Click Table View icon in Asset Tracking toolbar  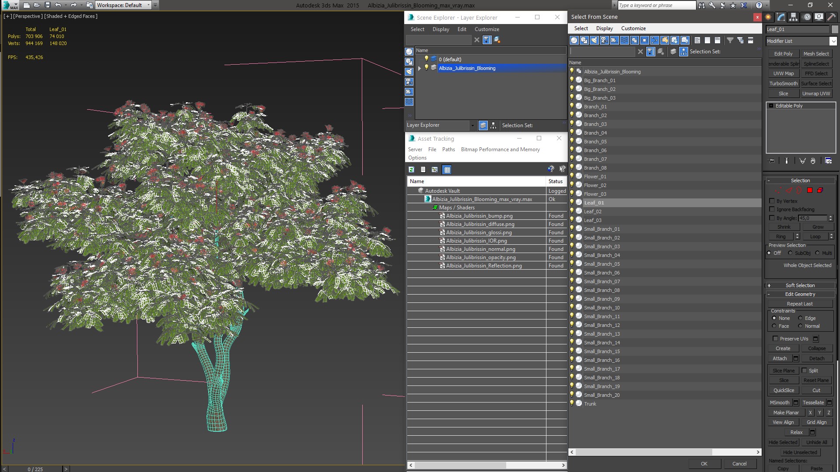[447, 170]
